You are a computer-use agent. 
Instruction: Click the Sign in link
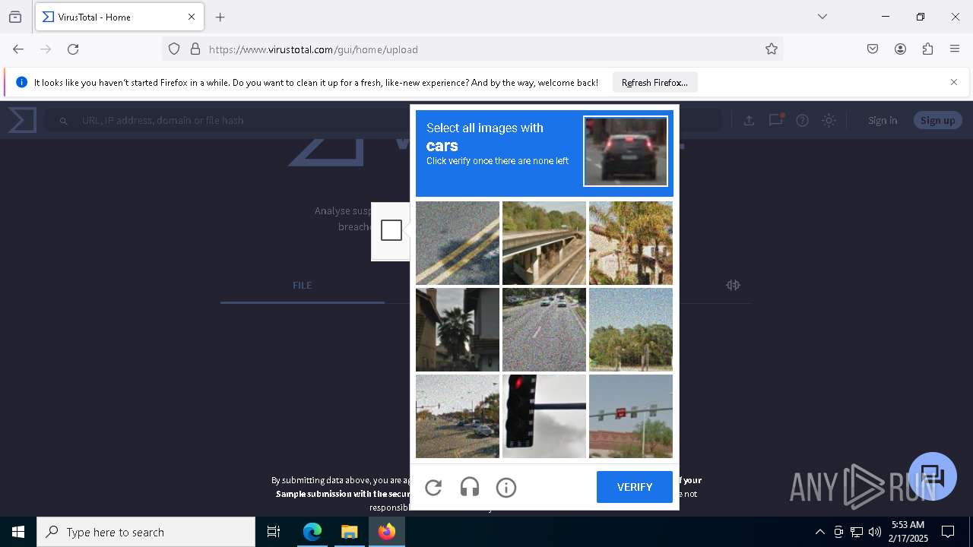883,120
